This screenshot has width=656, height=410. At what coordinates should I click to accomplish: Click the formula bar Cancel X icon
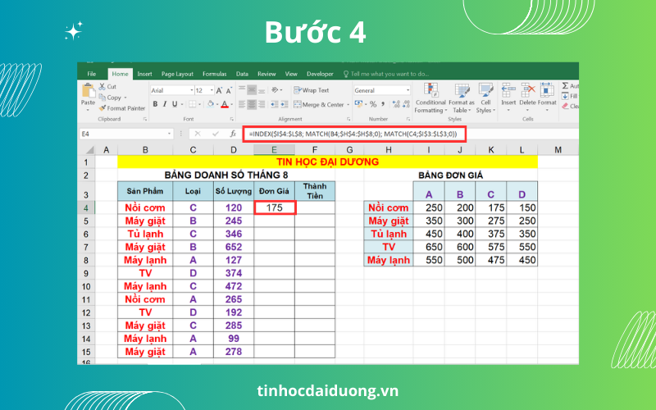[198, 134]
